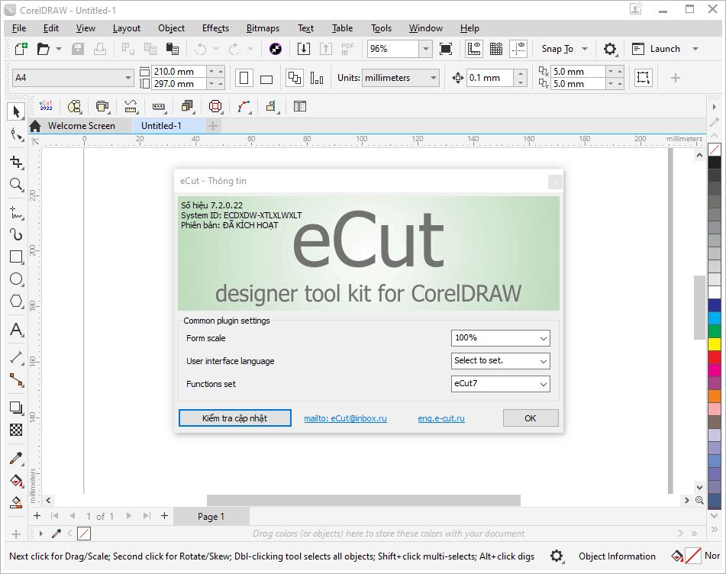This screenshot has height=574, width=726.
Task: Select the Rectangle tool
Action: [15, 257]
